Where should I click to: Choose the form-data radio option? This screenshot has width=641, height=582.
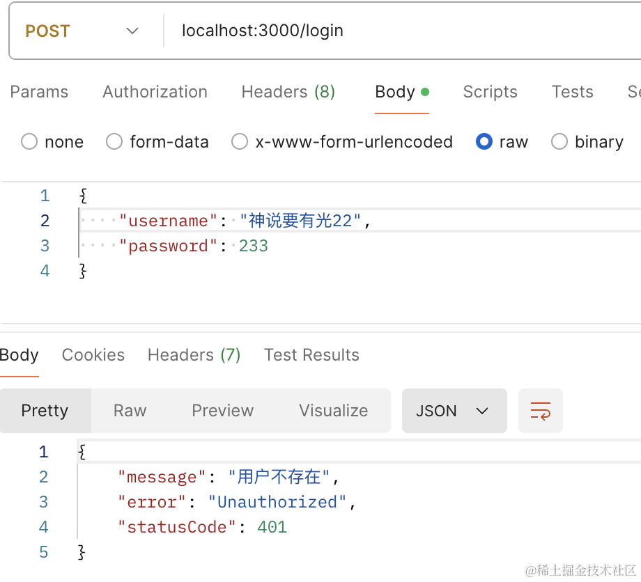point(114,142)
